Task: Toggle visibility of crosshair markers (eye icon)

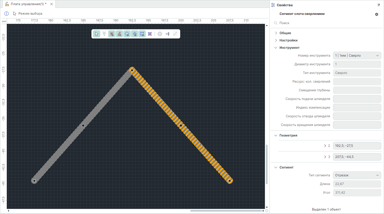Action: coord(135,34)
